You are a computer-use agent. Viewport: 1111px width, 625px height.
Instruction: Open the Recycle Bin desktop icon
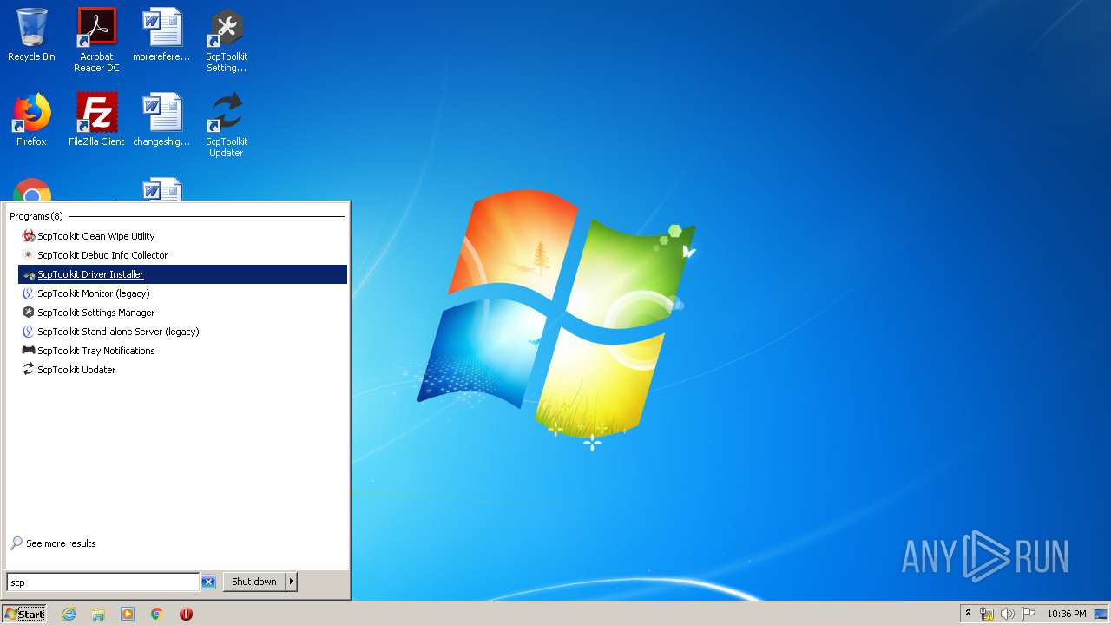point(31,35)
